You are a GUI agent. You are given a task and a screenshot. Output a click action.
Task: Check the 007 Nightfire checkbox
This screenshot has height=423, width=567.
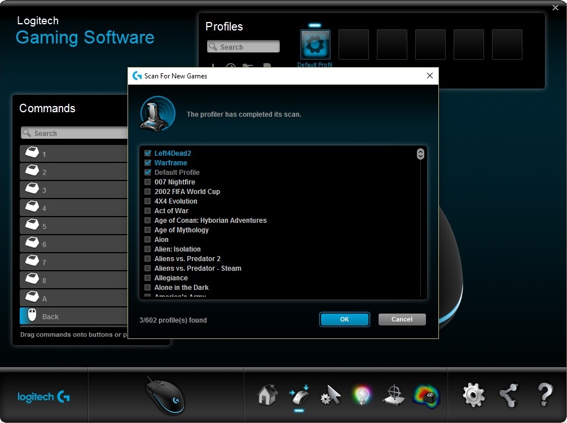point(148,182)
